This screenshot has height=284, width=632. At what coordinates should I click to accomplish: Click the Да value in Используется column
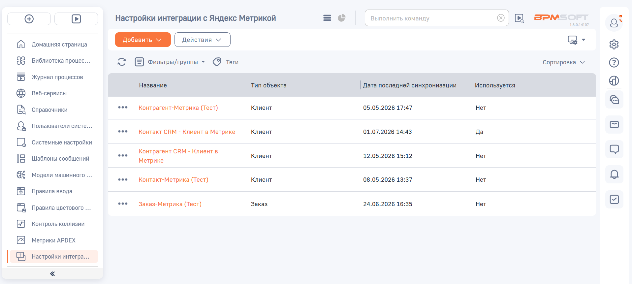pyautogui.click(x=479, y=132)
